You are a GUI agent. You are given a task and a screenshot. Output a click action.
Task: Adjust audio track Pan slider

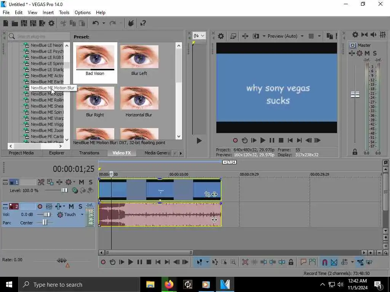pyautogui.click(x=44, y=223)
